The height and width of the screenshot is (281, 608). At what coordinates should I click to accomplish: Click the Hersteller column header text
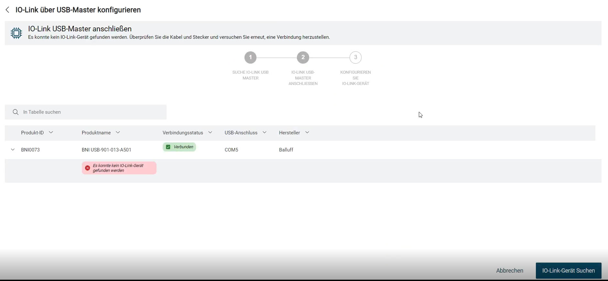(x=289, y=133)
